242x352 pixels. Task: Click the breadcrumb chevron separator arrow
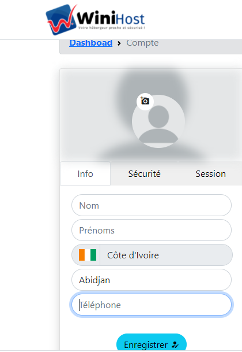(119, 43)
